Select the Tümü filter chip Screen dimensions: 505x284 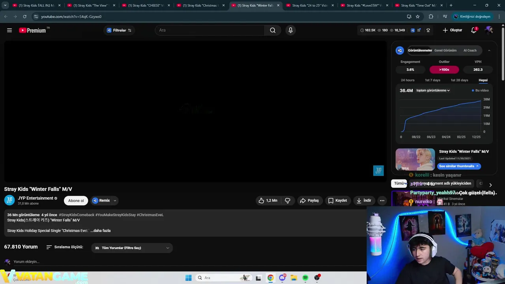coord(399,183)
